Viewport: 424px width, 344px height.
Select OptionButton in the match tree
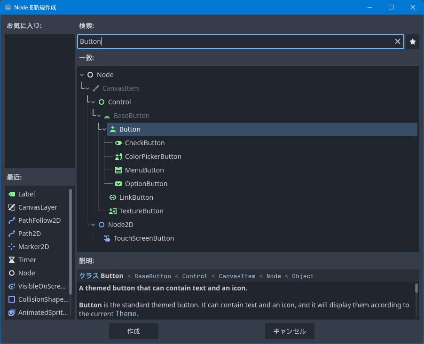pyautogui.click(x=146, y=184)
